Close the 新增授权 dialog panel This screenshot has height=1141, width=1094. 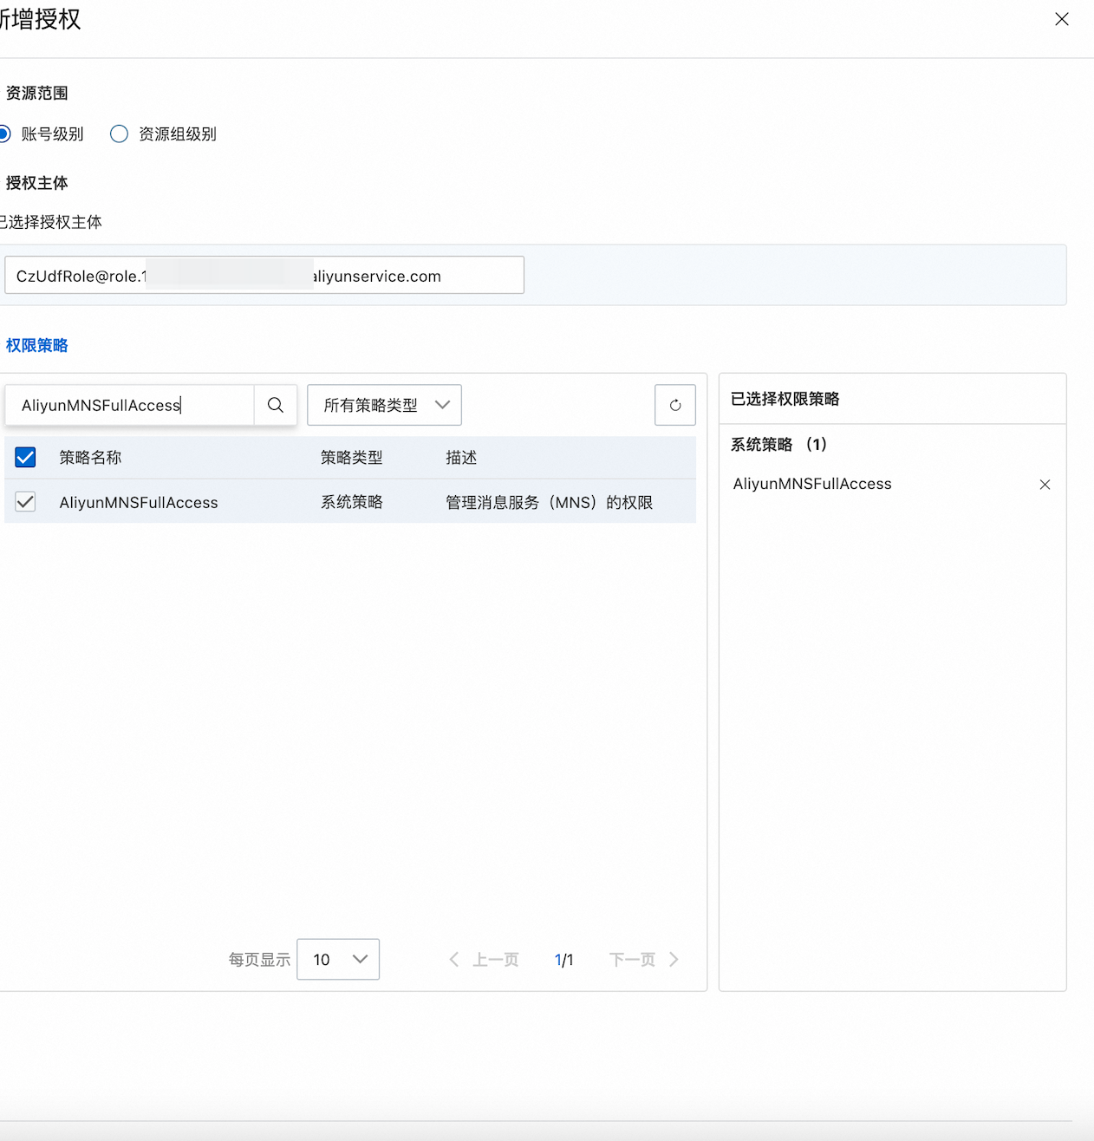(x=1061, y=19)
